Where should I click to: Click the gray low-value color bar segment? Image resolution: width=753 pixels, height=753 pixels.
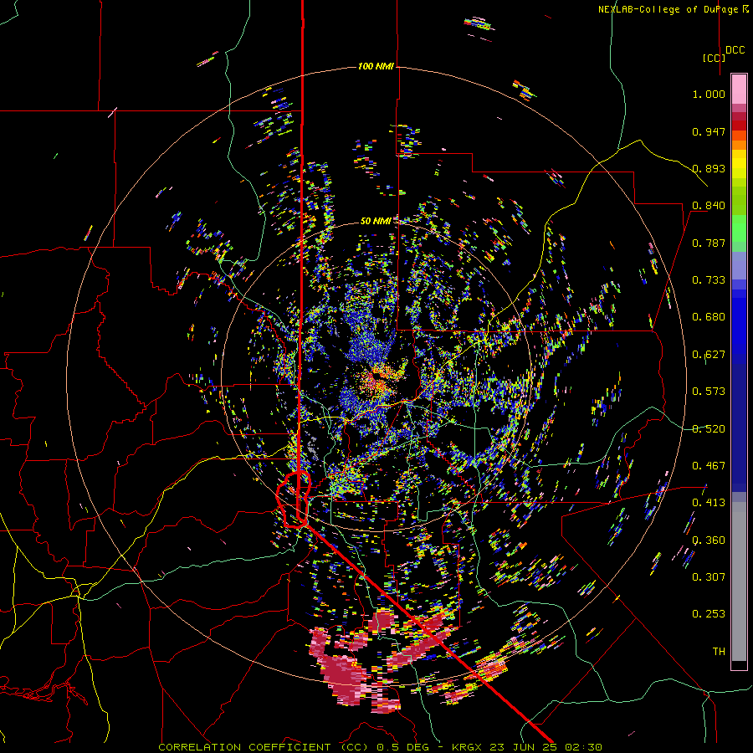(739, 581)
